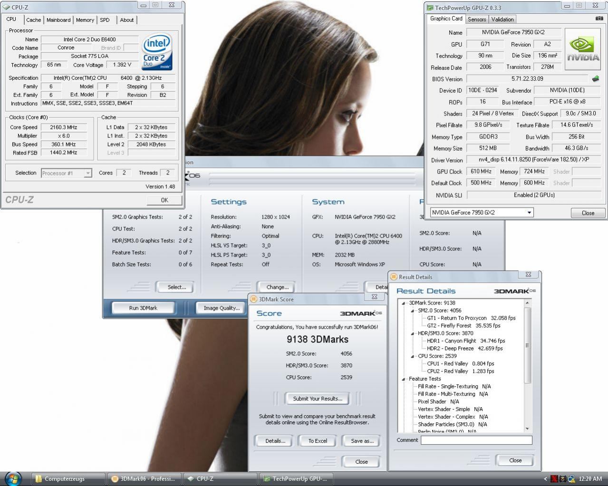The width and height of the screenshot is (608, 486).
Task: Select CPU2 - Red Valley tree row
Action: pos(460,372)
